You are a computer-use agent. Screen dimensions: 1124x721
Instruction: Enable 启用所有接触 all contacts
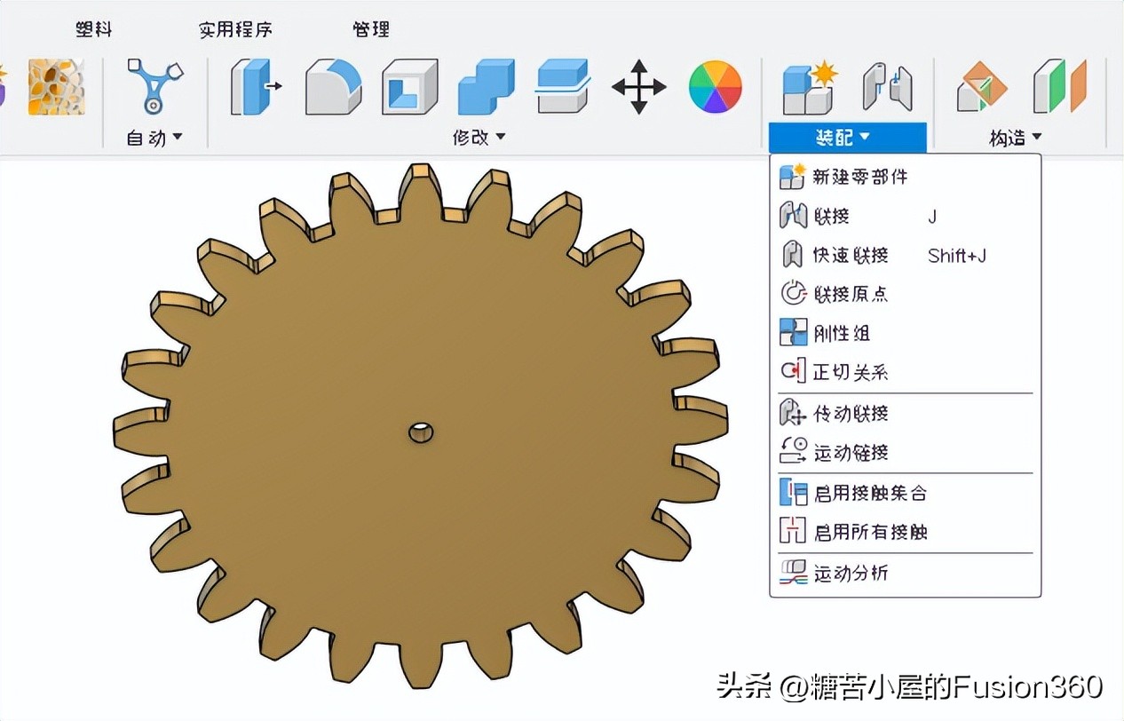793,532
